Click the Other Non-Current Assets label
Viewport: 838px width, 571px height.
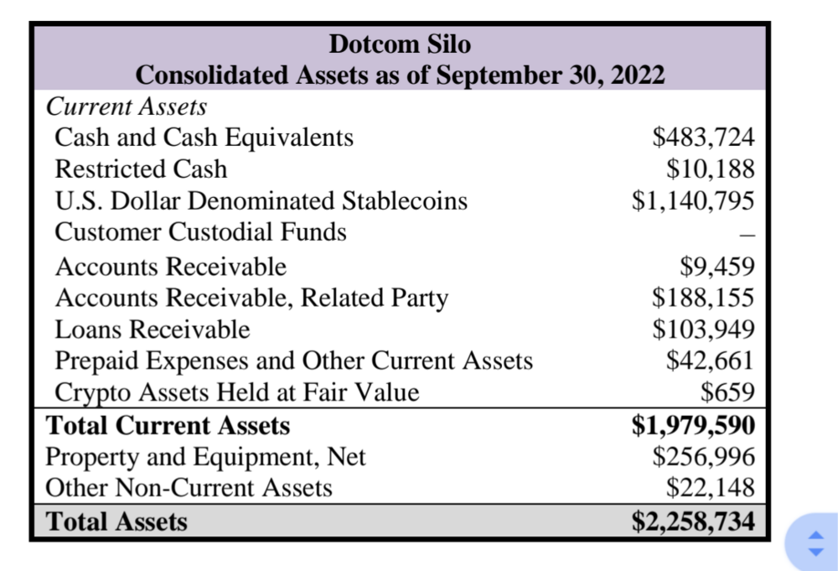189,488
